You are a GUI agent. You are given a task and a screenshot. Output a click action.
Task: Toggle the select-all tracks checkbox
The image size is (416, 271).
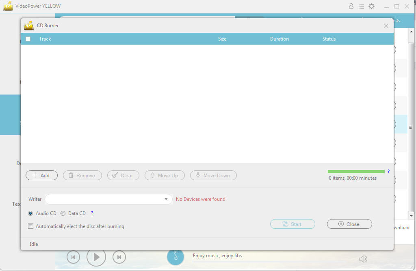click(28, 39)
